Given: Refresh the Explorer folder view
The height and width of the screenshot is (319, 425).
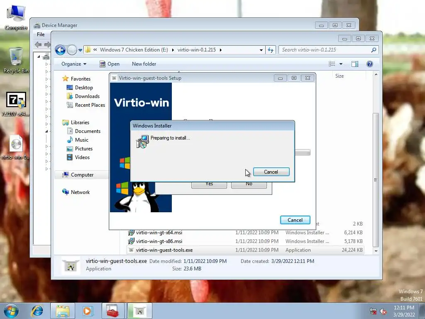Looking at the screenshot, I should 271,50.
